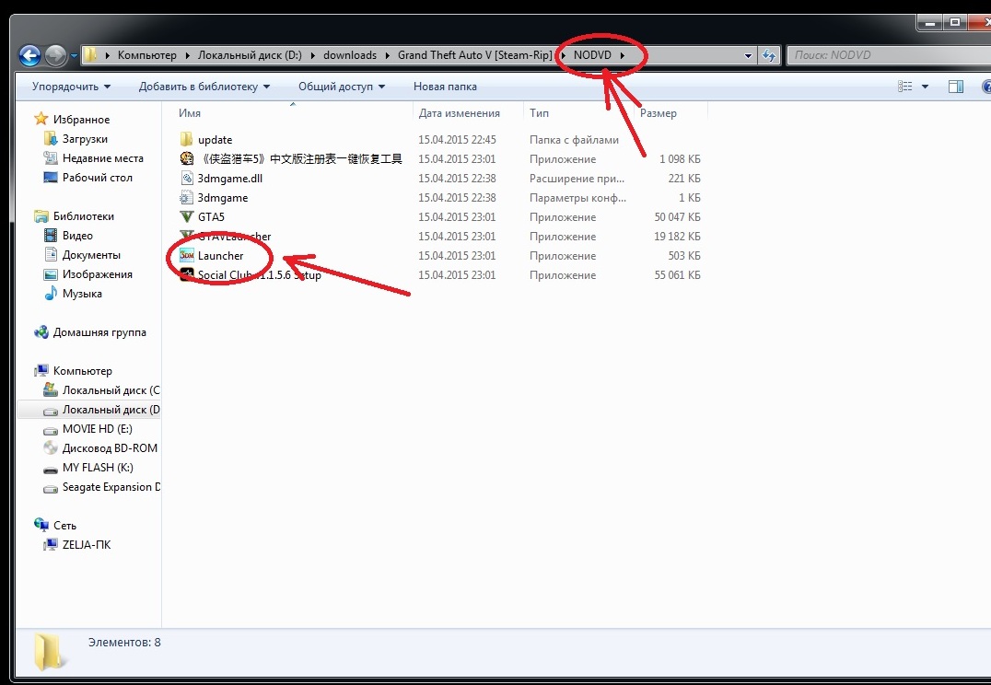
Task: Select the GTAVLauncher application row
Action: [440, 237]
